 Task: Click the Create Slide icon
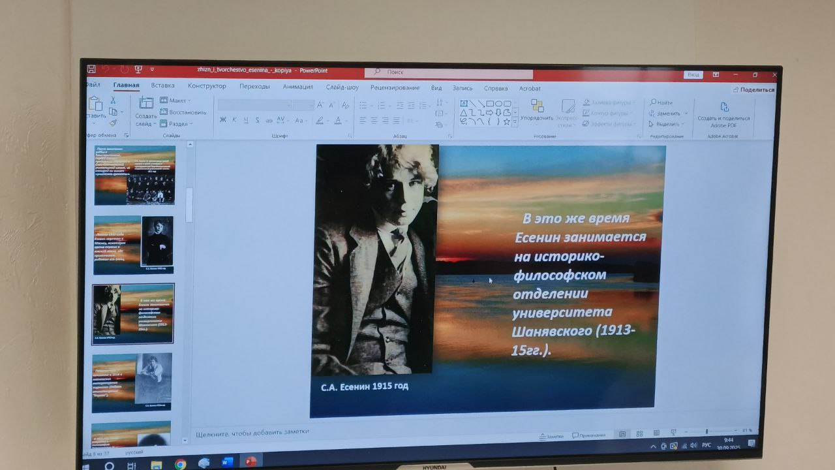tap(146, 103)
